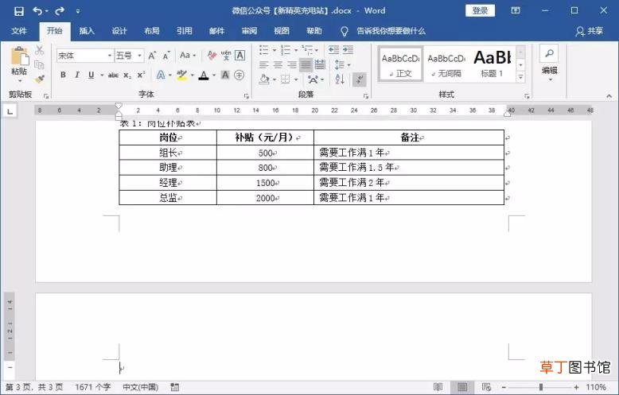
Task: Click the Find magnifier in editing group
Action: [549, 53]
